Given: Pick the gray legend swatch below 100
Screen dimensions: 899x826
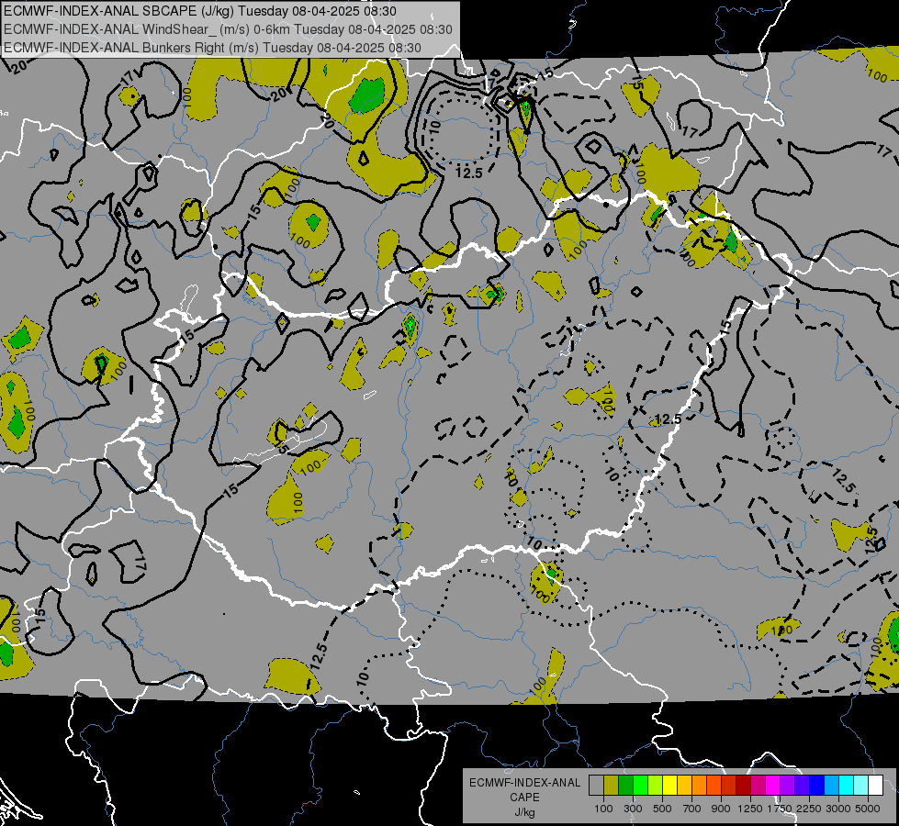Looking at the screenshot, I should 597,785.
